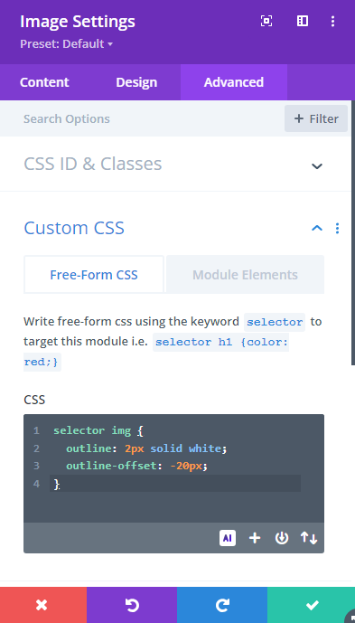Image resolution: width=355 pixels, height=623 pixels.
Task: Click the AI button in CSS editor
Action: pos(227,538)
